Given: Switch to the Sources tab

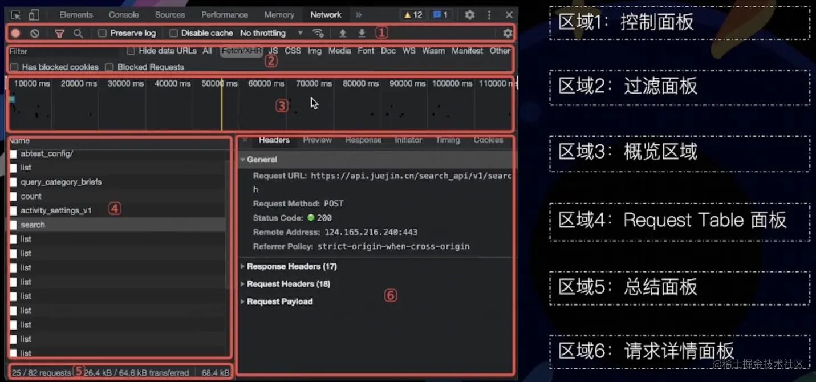Looking at the screenshot, I should point(170,15).
